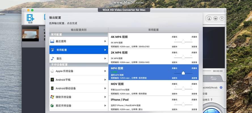Adjust the 4K MP4 视频 quality slider
252x113 pixels.
point(183,42)
